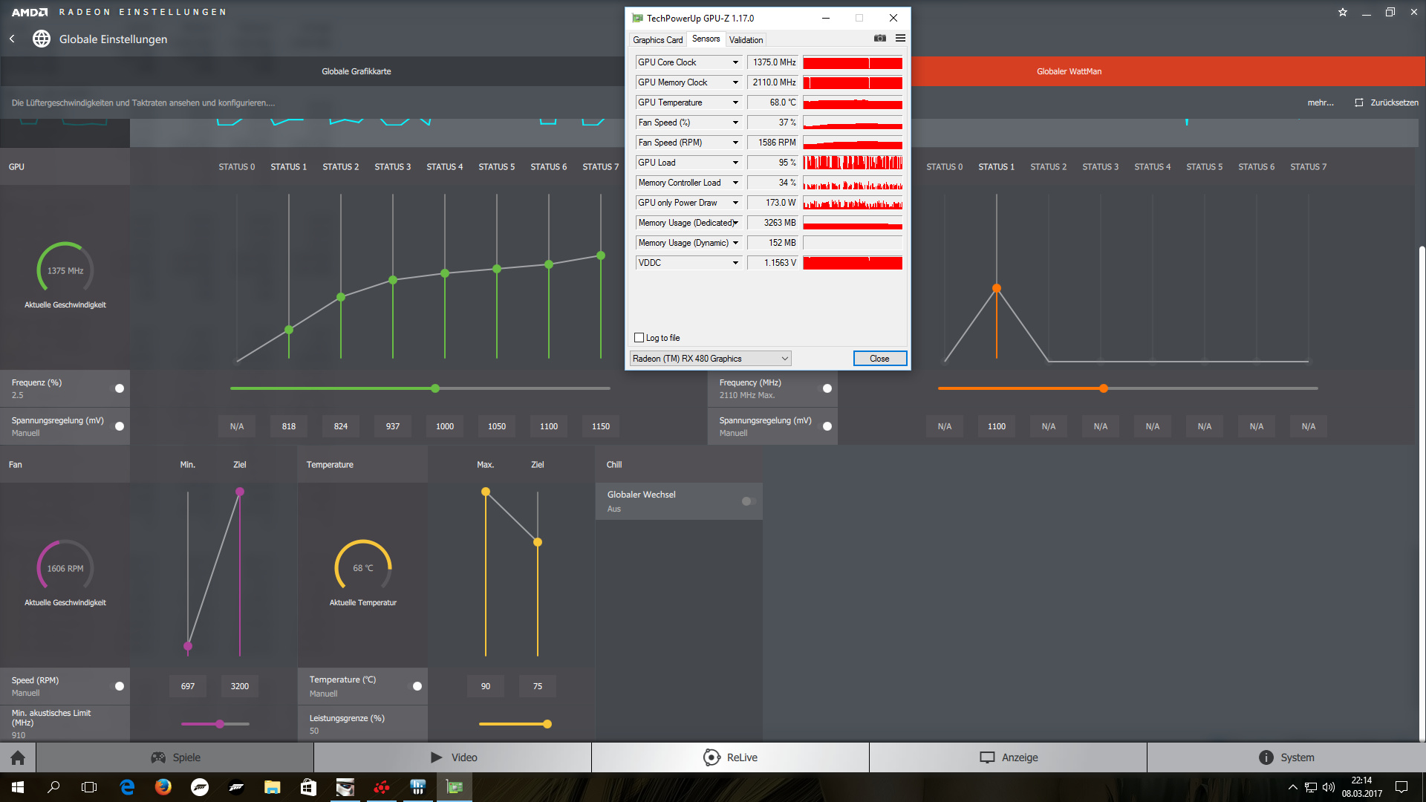Toggle the Frequenz (%) switch
Screen dimensions: 1426x802
118,388
